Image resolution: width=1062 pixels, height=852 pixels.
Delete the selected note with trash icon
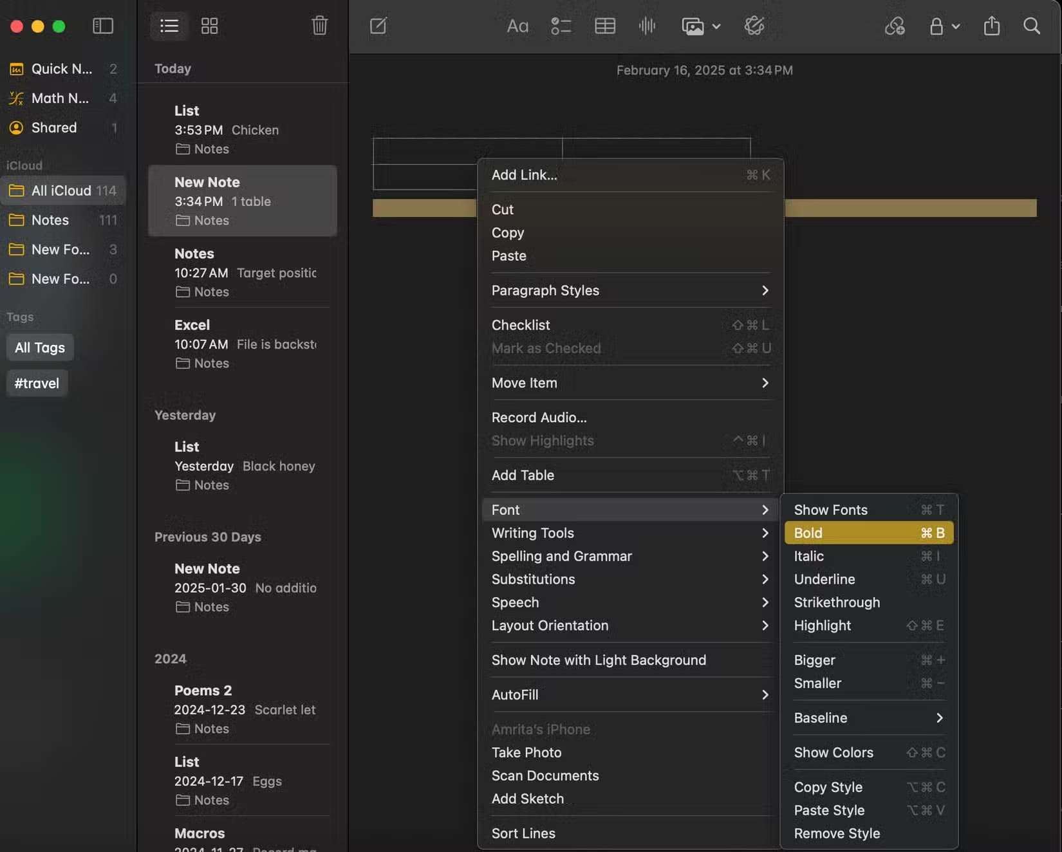[320, 26]
